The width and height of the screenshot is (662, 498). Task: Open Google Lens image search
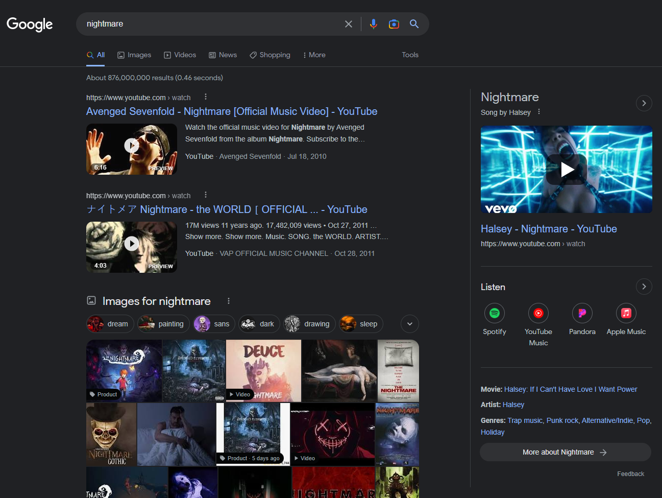point(394,24)
